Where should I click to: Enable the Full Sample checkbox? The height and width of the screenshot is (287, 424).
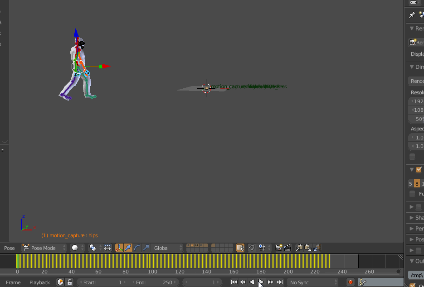tap(412, 194)
